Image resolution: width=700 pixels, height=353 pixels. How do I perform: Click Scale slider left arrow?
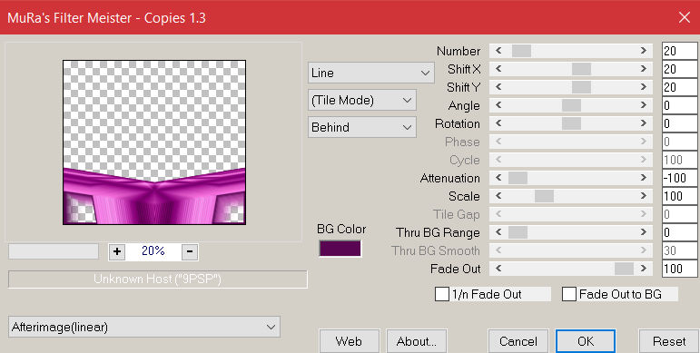tap(498, 196)
